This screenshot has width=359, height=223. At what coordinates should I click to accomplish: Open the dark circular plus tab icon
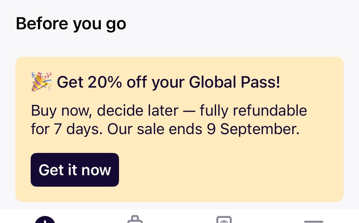point(45,219)
